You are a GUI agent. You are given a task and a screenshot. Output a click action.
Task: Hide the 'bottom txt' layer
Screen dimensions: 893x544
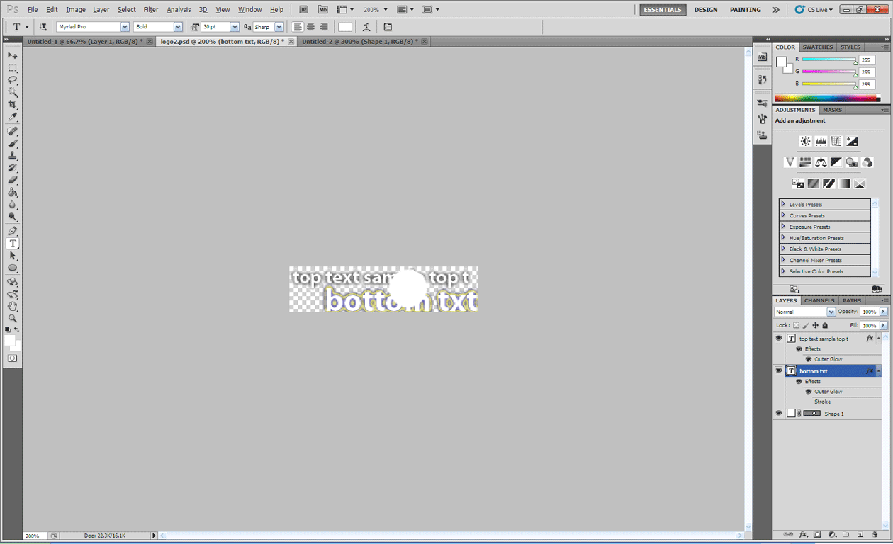pos(778,370)
